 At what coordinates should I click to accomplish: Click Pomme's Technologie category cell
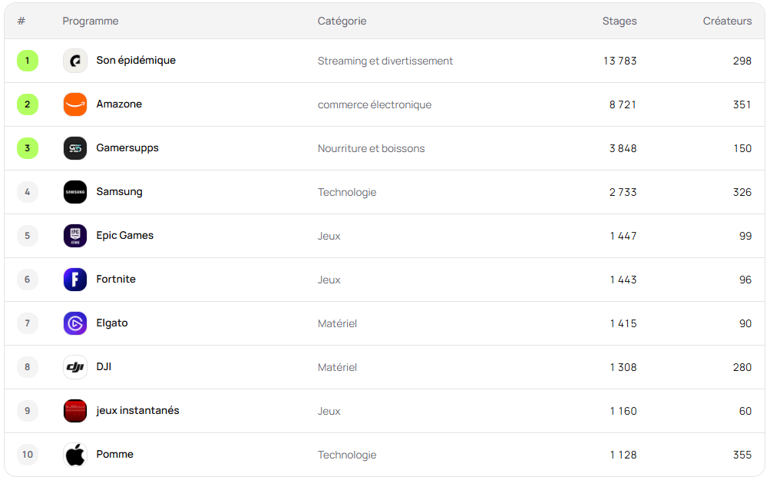tap(347, 455)
